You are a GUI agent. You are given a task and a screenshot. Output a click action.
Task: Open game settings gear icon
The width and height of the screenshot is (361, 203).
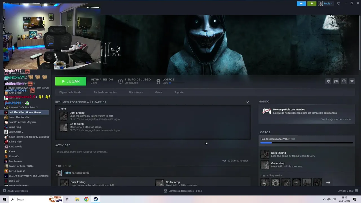click(328, 81)
